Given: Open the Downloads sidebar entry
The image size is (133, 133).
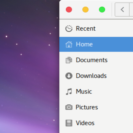Looking at the screenshot, I should tap(96, 76).
